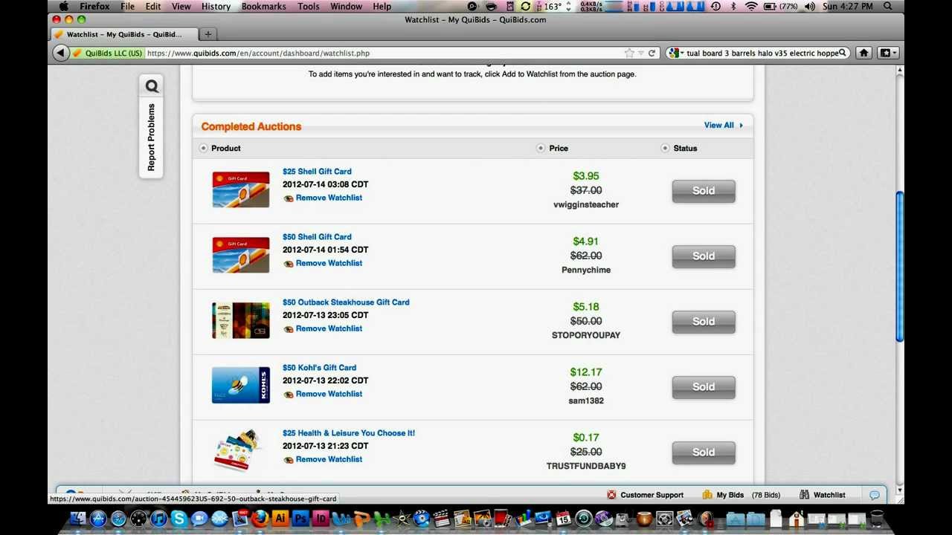Open the bookmarks toolbar button dropdown
This screenshot has width=952, height=535.
(x=889, y=53)
